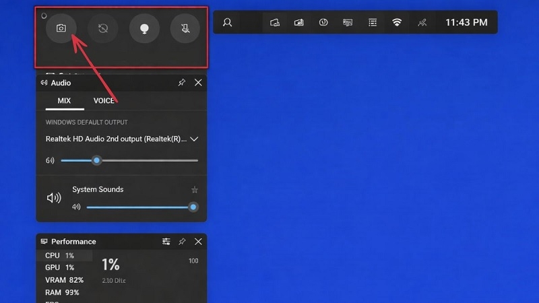The width and height of the screenshot is (539, 303).
Task: Favorite System Sounds with the star icon
Action: [x=195, y=190]
